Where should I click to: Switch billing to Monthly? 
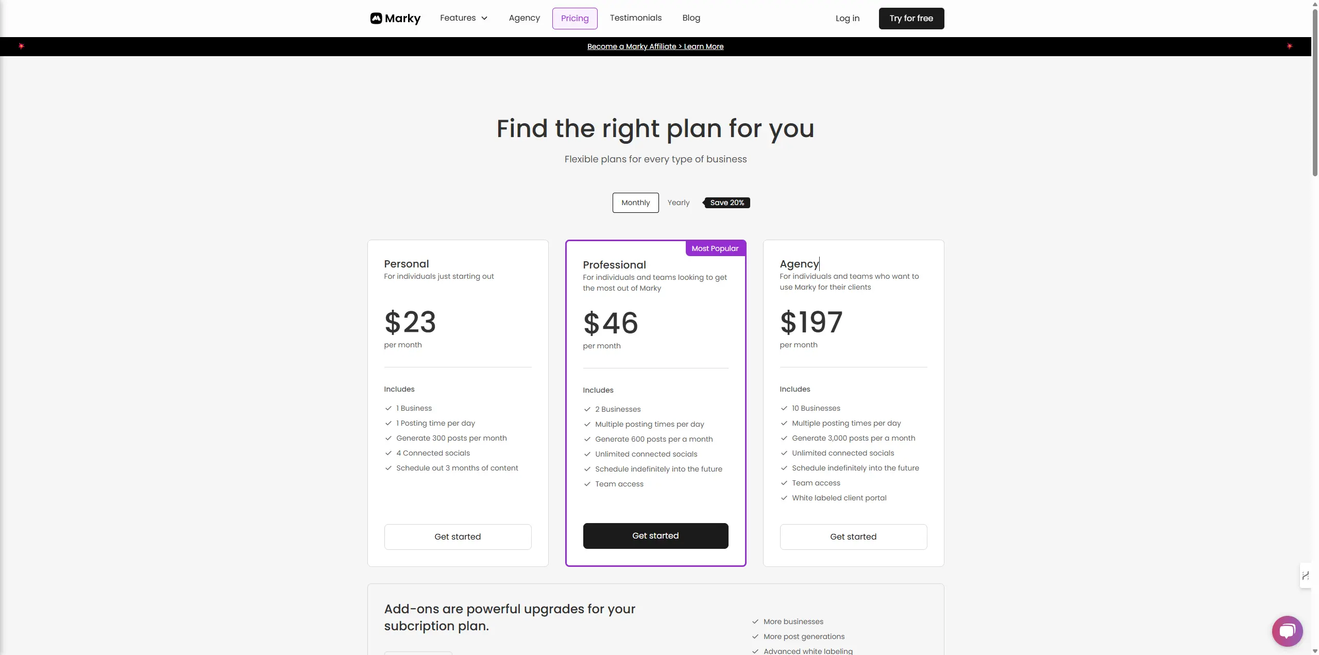pos(635,203)
